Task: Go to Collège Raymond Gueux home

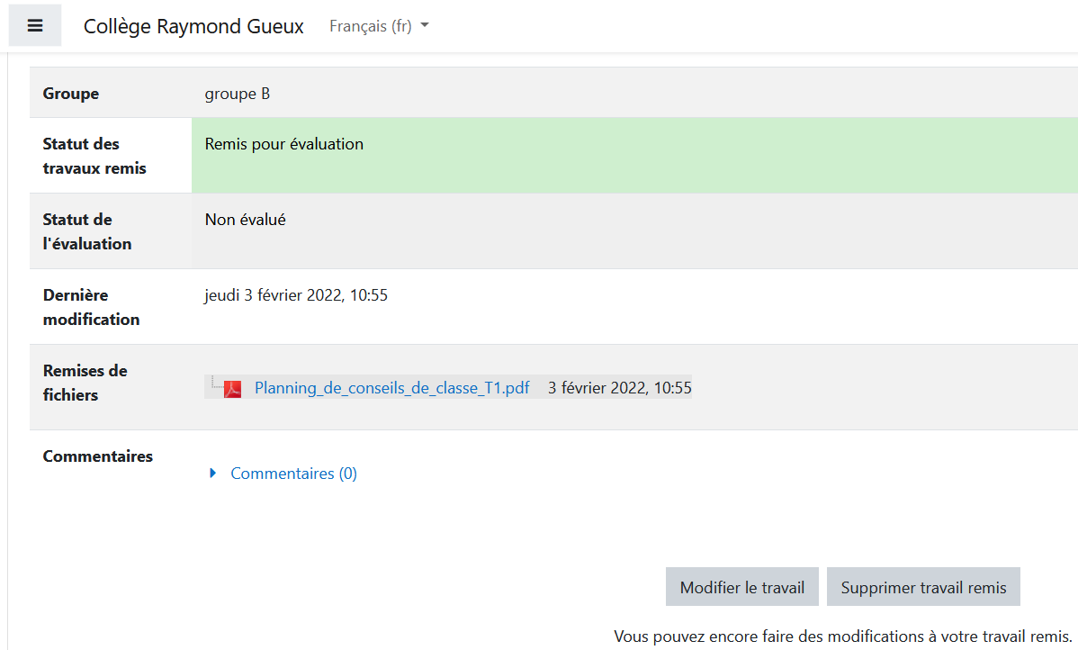Action: (193, 26)
